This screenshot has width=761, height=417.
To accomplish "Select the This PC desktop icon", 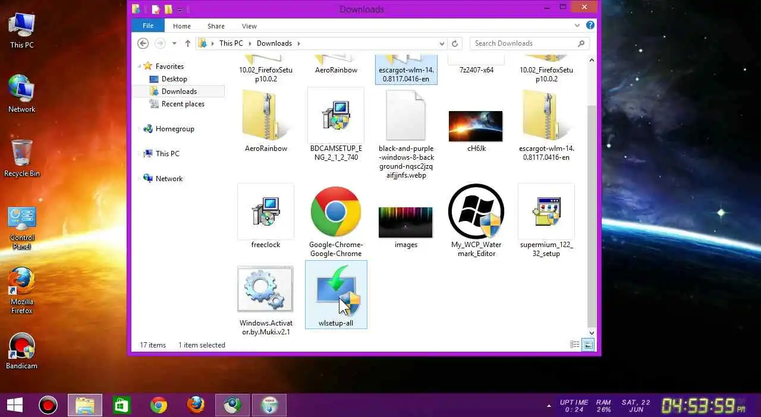I will [22, 30].
